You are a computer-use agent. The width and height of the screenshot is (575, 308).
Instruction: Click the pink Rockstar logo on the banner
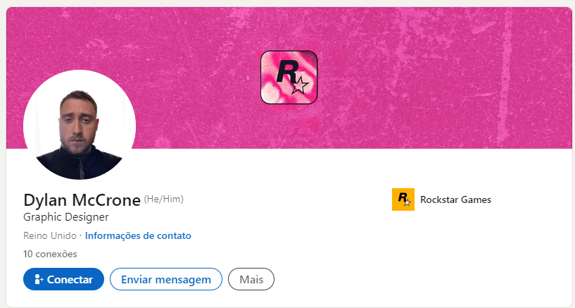pos(289,77)
